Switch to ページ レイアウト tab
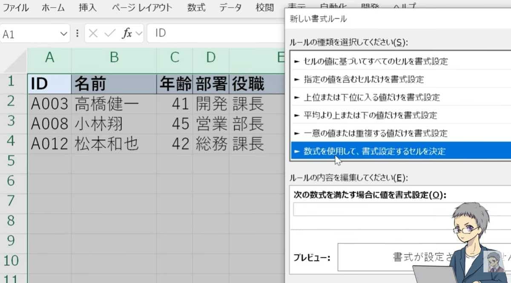The image size is (511, 283). (x=142, y=7)
